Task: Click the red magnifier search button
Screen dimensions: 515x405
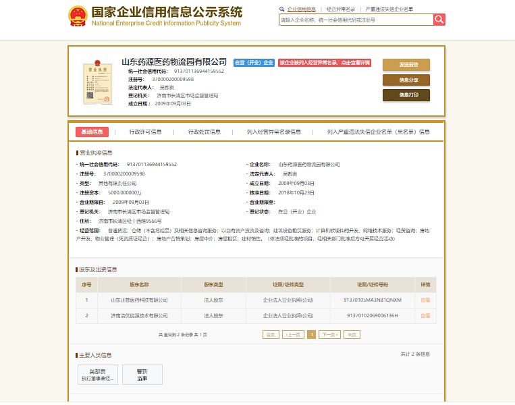Action: click(439, 20)
